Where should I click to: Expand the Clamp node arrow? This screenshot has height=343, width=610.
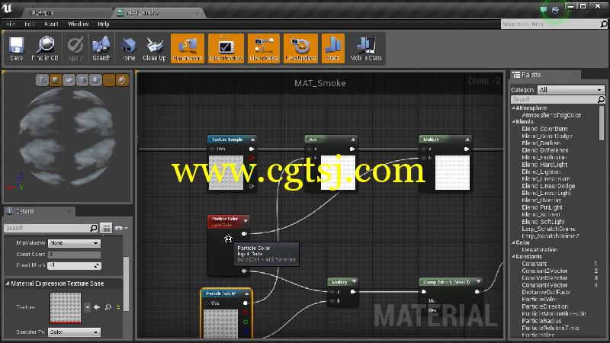tap(479, 282)
